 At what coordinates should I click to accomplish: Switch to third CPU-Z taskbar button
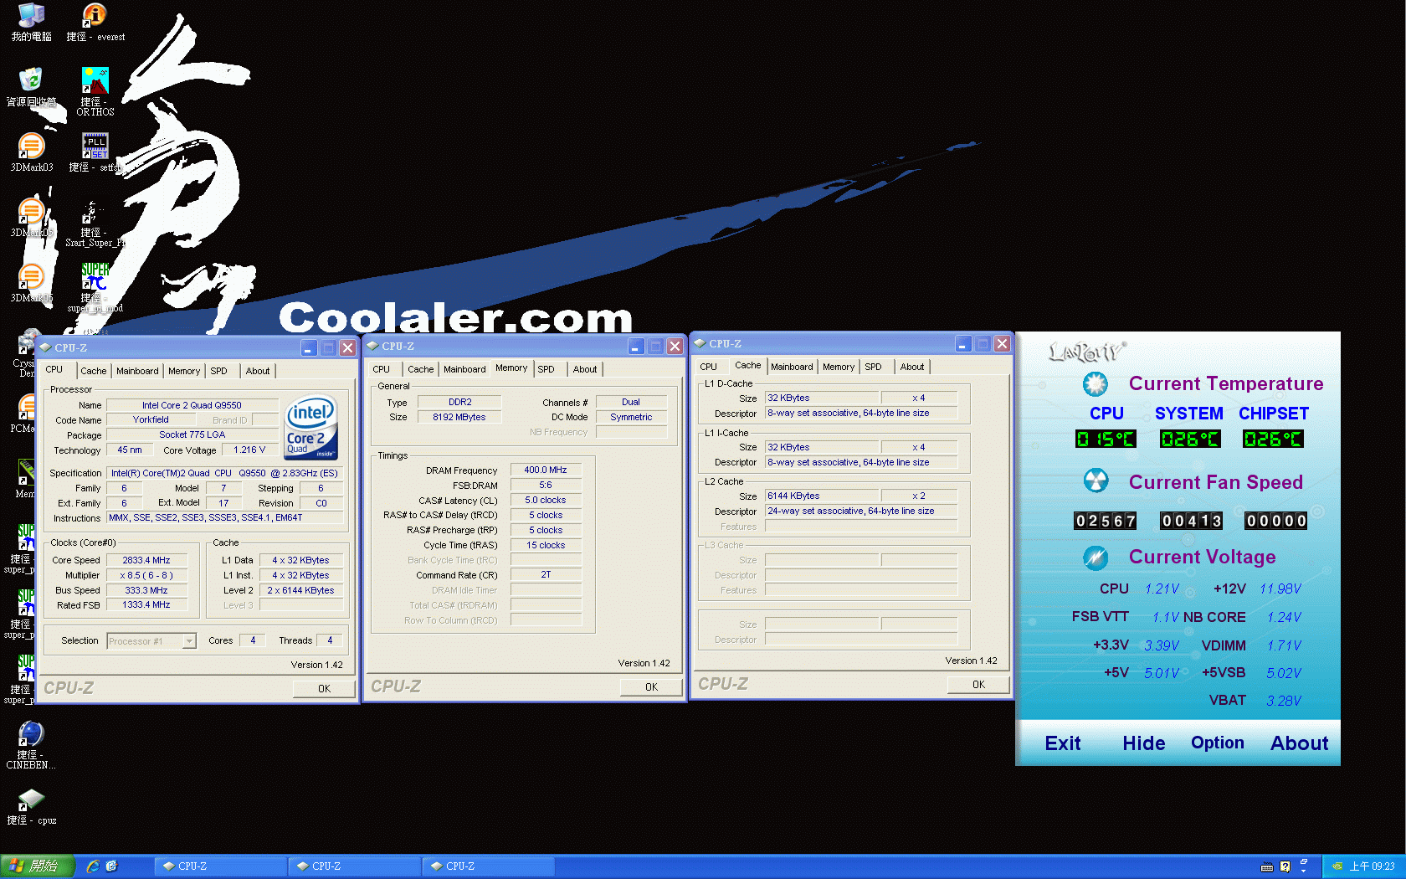click(488, 866)
